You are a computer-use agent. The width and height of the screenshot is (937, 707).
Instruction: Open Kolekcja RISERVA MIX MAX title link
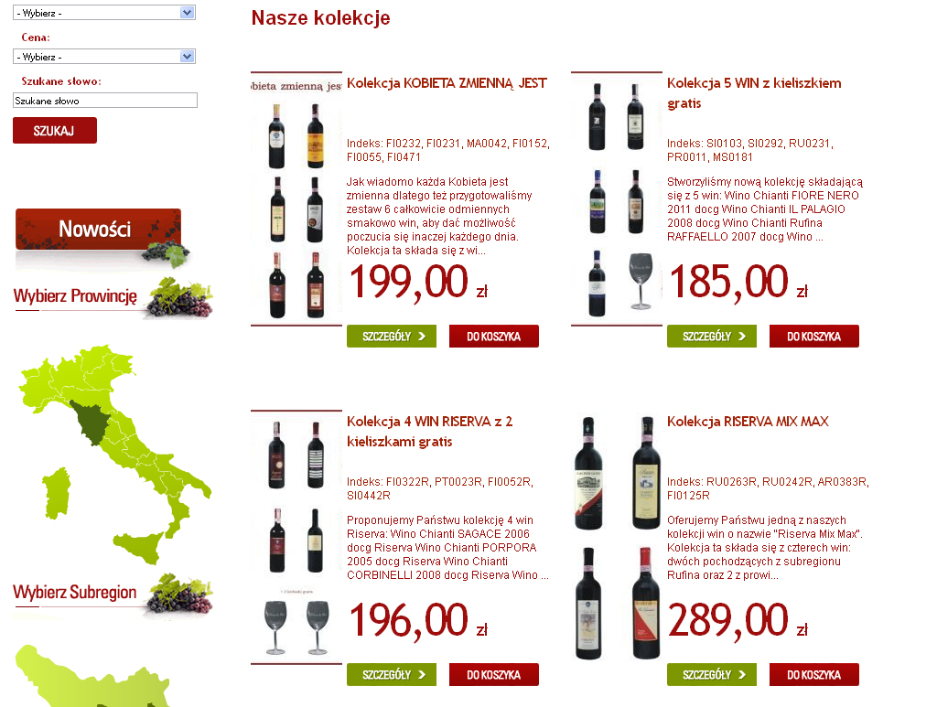tap(748, 422)
